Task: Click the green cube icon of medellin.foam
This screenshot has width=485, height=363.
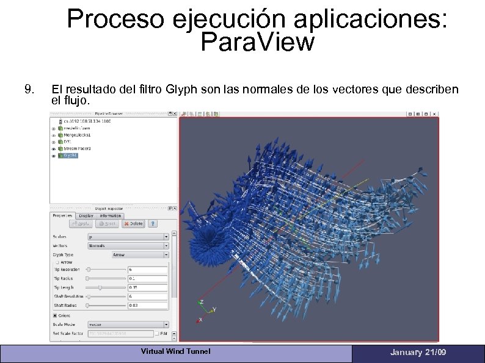Action: 60,128
